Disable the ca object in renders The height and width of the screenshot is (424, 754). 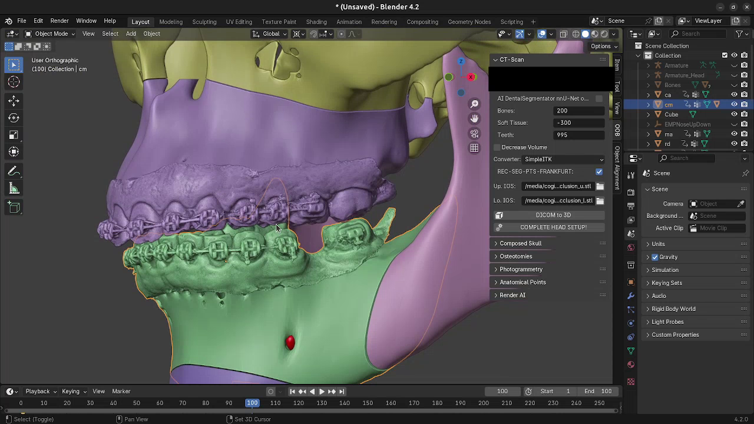click(744, 95)
